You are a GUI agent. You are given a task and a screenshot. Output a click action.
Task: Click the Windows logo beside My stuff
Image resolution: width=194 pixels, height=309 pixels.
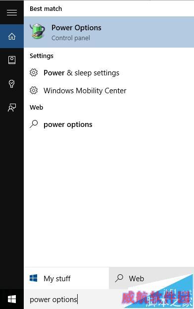(x=34, y=278)
